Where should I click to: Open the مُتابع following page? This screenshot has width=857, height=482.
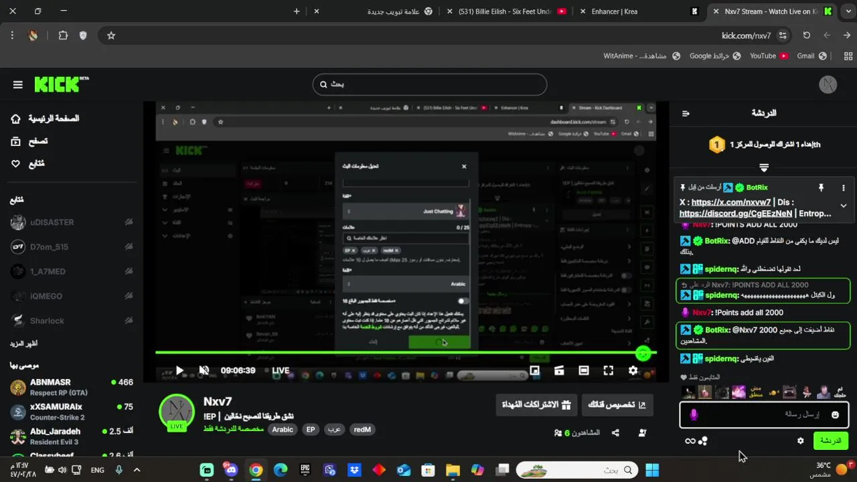[x=27, y=163]
